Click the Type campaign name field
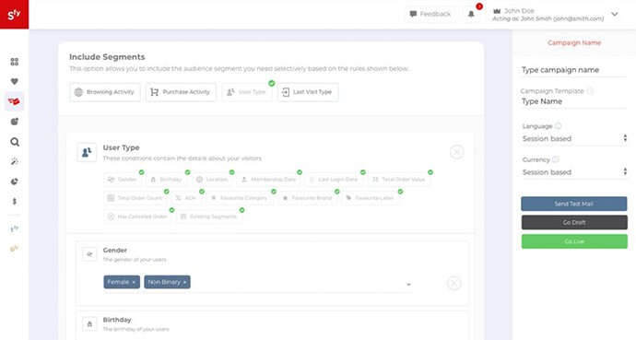The image size is (636, 340). click(x=574, y=70)
